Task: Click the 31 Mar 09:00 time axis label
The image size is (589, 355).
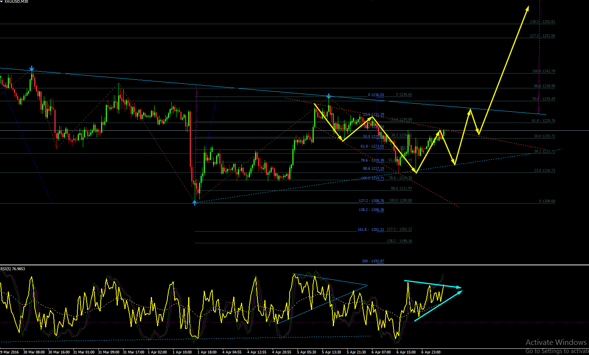Action: pos(108,352)
